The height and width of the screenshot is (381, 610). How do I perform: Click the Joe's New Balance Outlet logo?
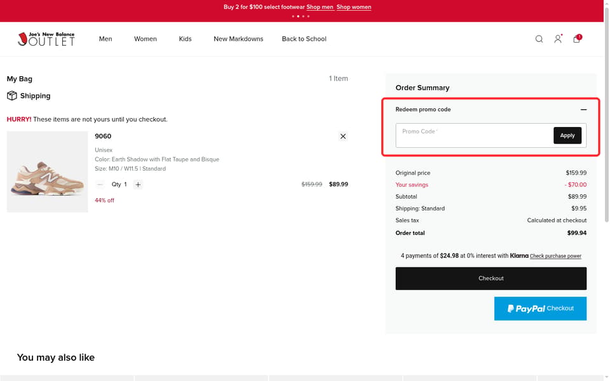coord(46,39)
